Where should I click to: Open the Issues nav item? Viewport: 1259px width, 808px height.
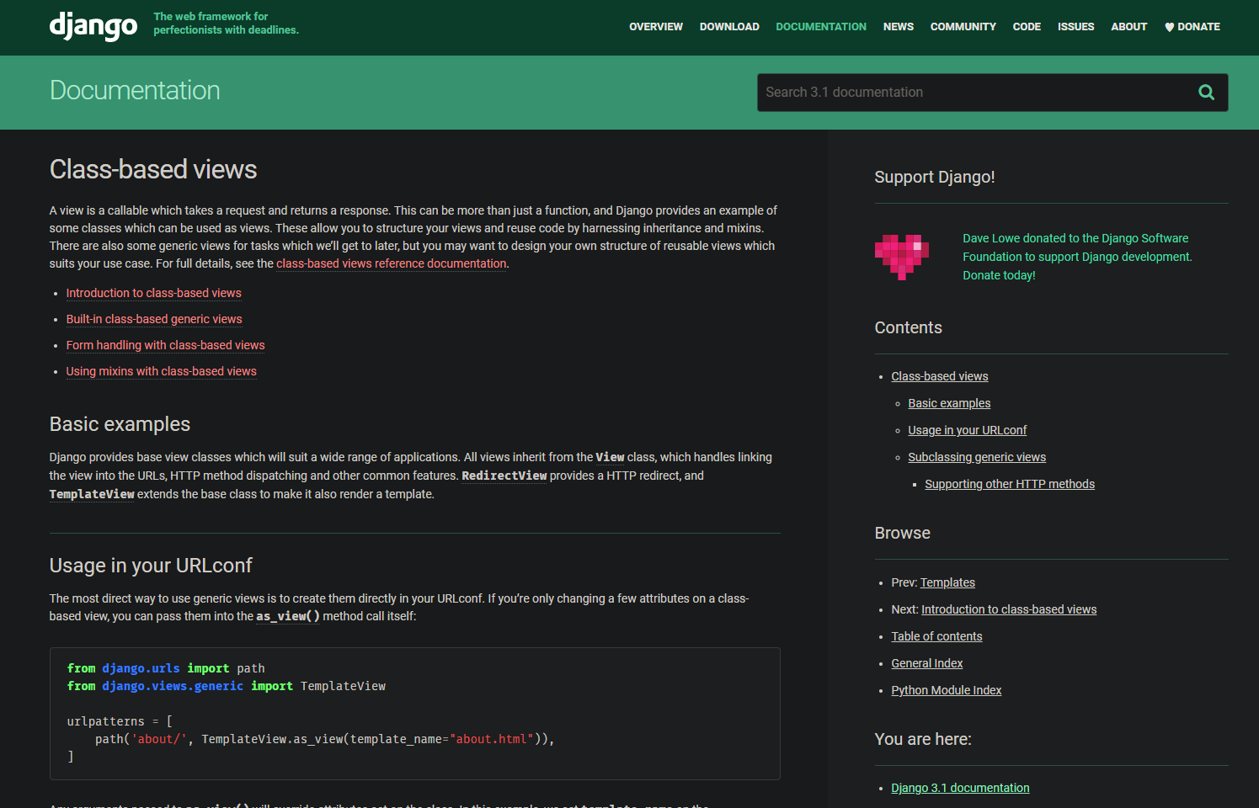pyautogui.click(x=1076, y=27)
